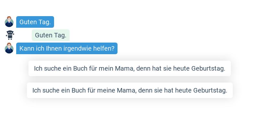Select the green "Guten Tag." reply bubble
Viewport: 259px width, 129px height.
[51, 35]
